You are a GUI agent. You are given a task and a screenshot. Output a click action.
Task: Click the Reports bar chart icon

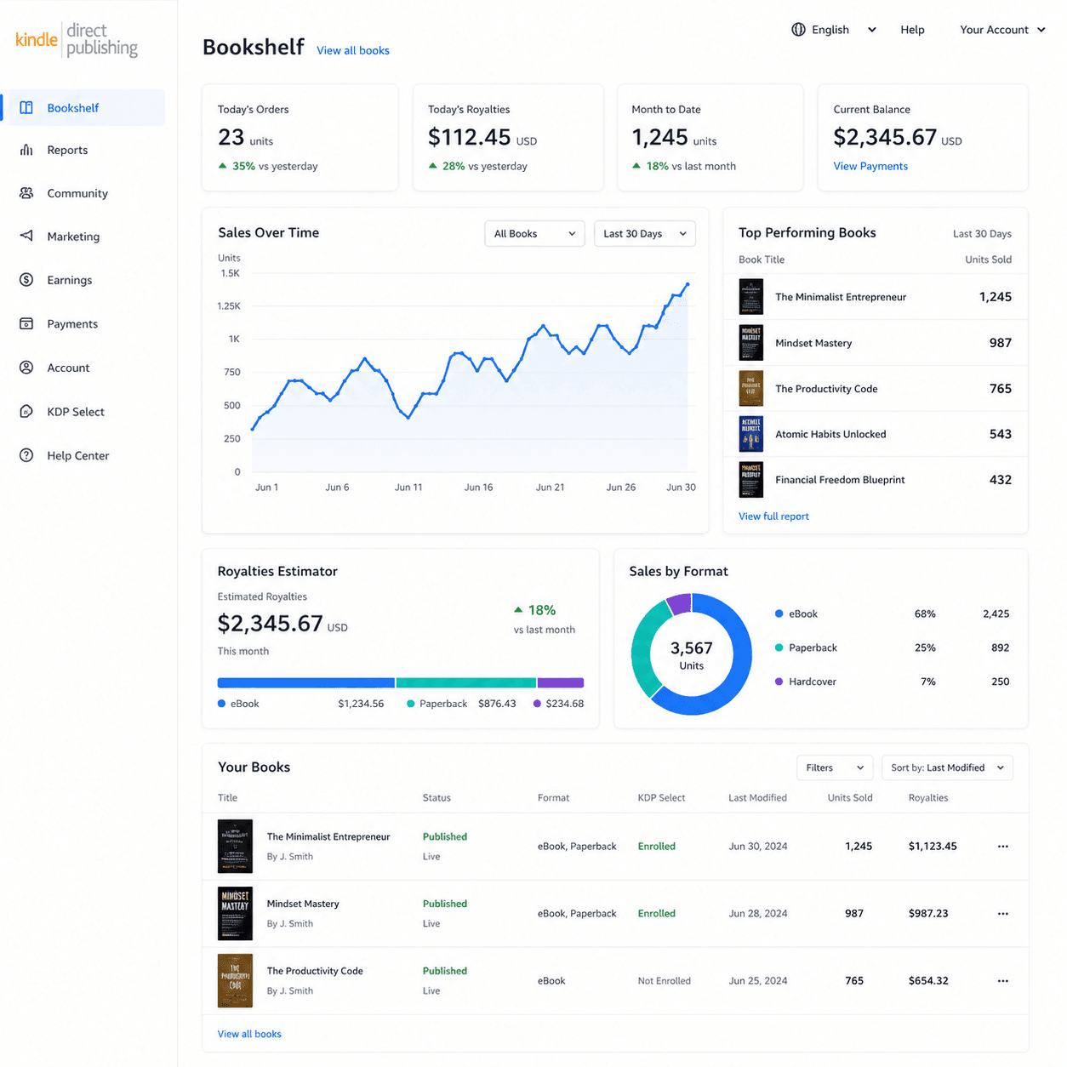(x=26, y=150)
